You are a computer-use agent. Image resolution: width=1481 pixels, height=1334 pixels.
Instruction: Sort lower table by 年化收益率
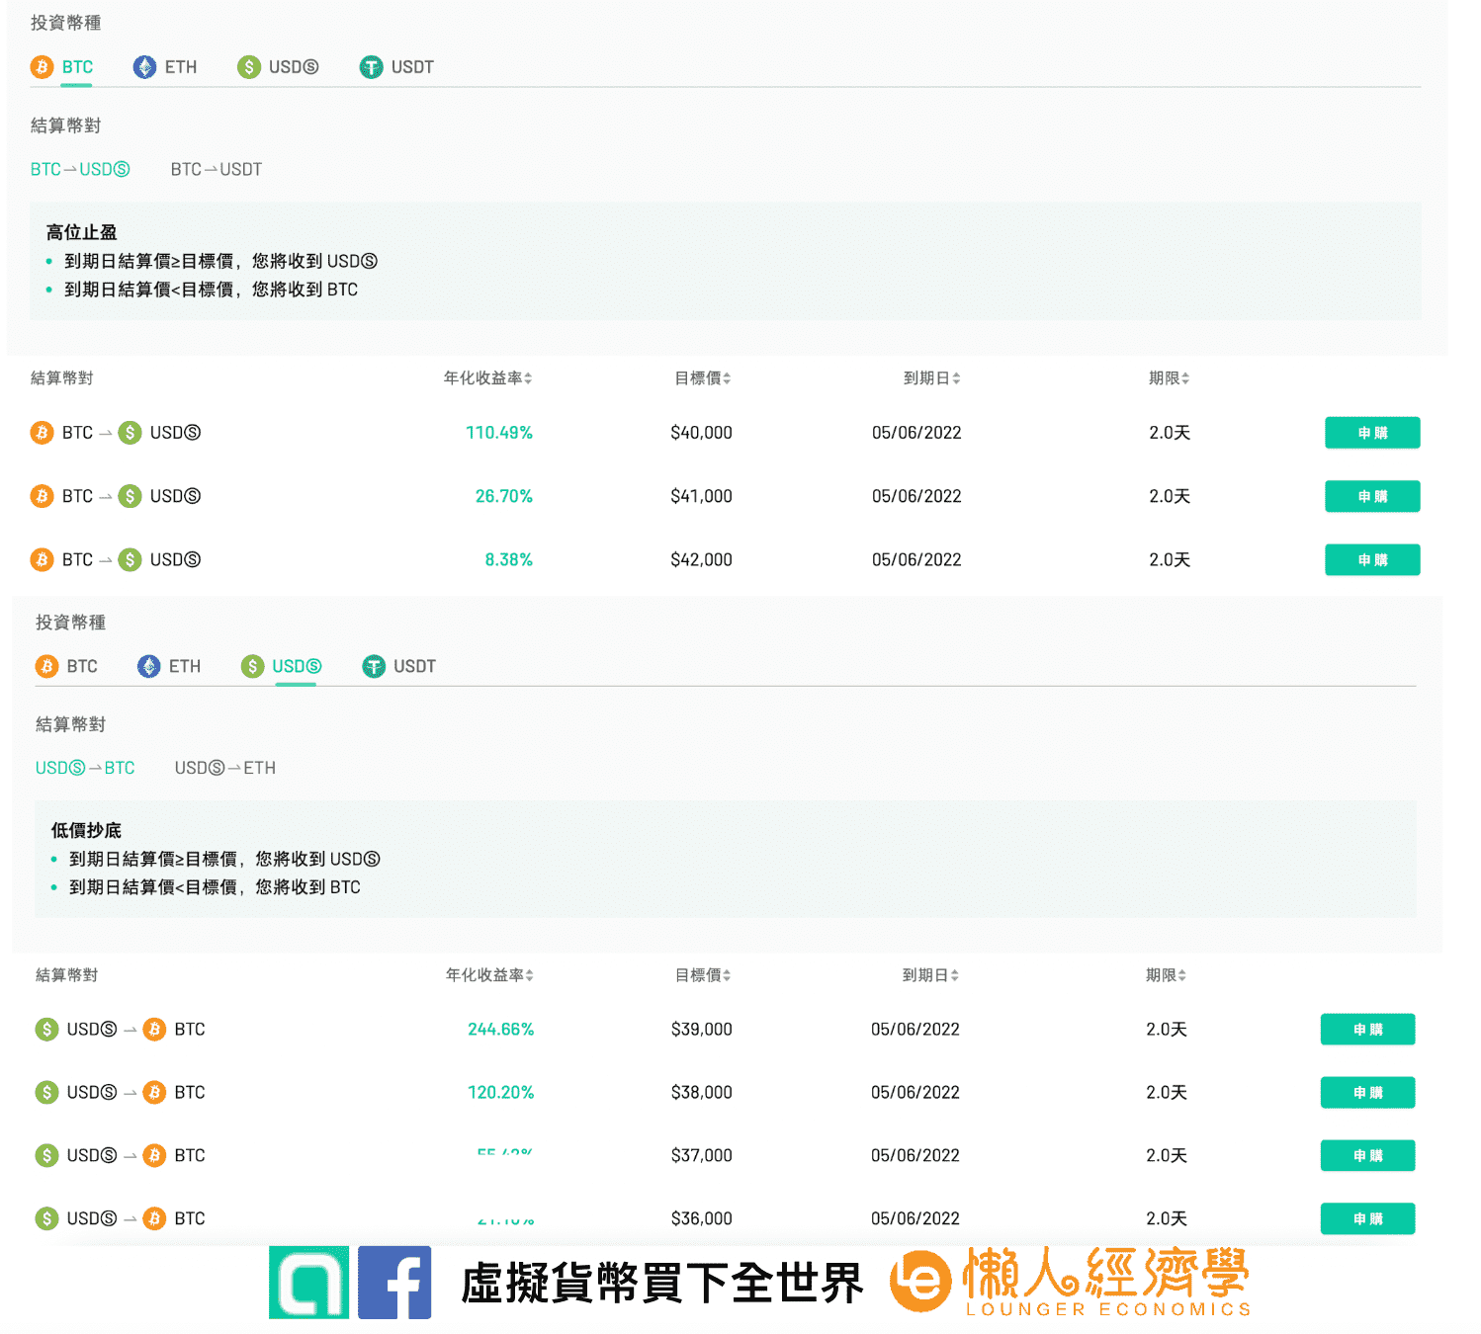489,975
